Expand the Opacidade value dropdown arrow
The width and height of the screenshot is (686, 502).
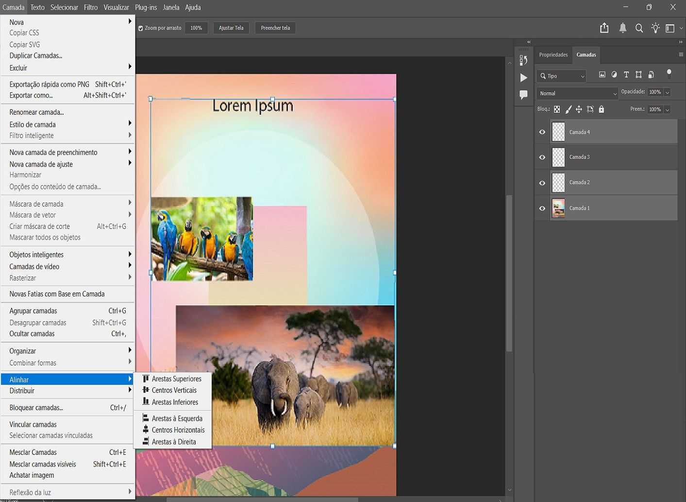tap(668, 92)
